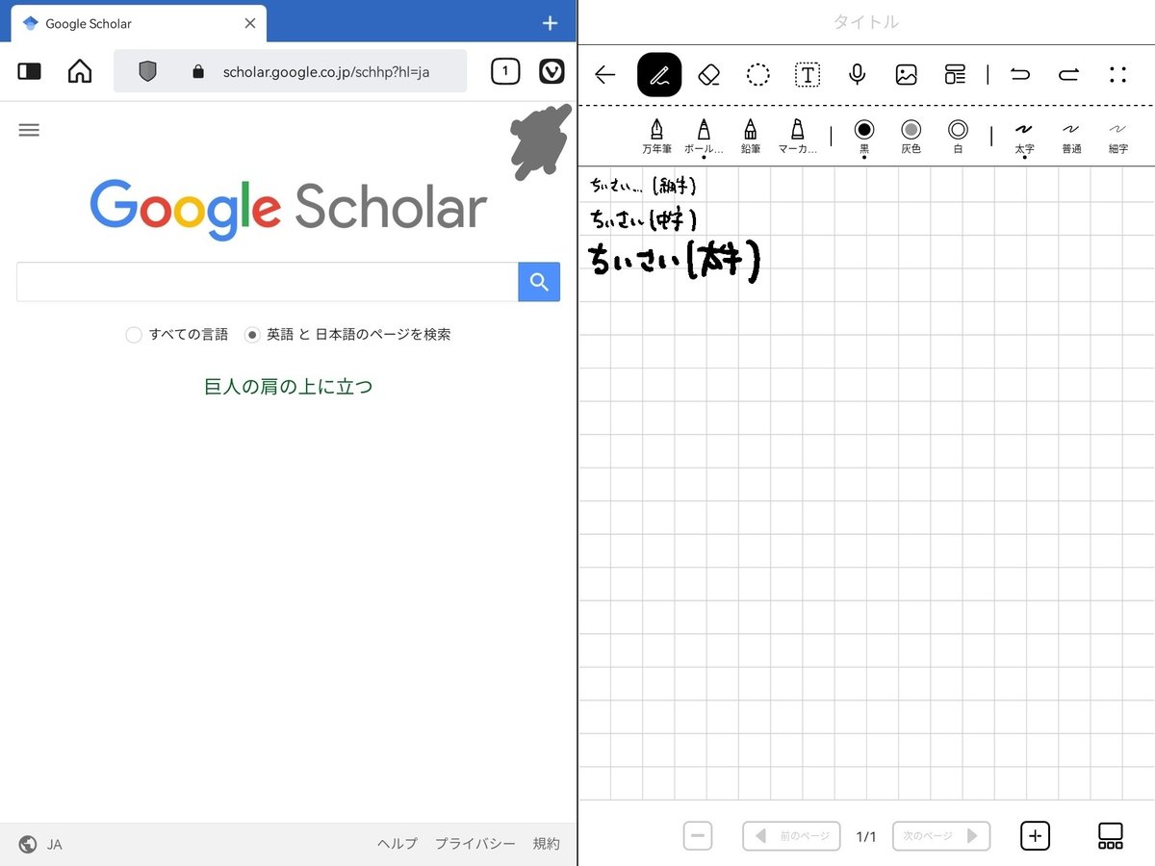Tap the microphone voice input icon
The image size is (1155, 866).
858,75
